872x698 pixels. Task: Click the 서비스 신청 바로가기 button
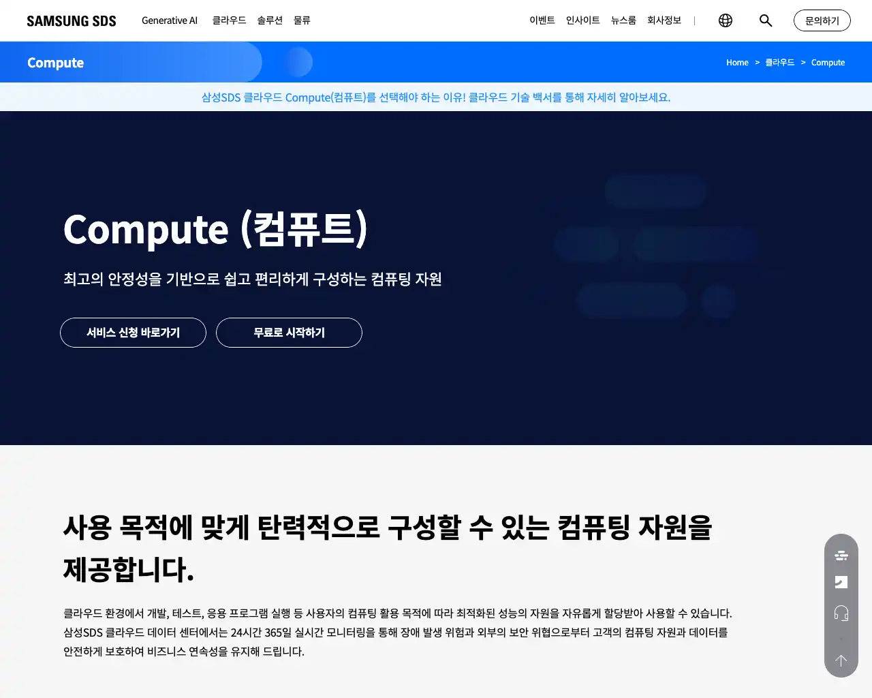point(133,333)
